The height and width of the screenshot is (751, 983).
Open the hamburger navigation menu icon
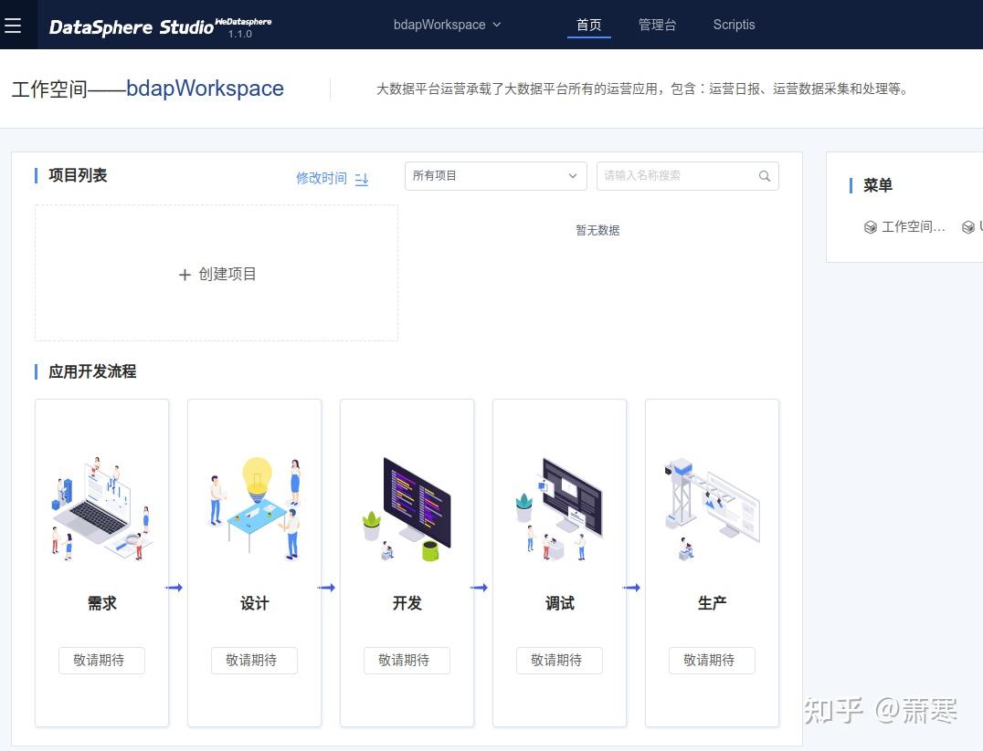coord(14,25)
